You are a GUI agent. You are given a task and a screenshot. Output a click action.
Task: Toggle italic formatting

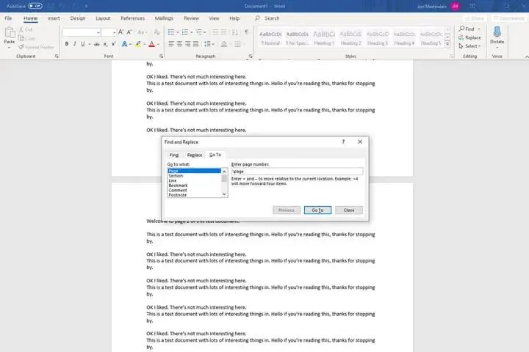coord(75,44)
